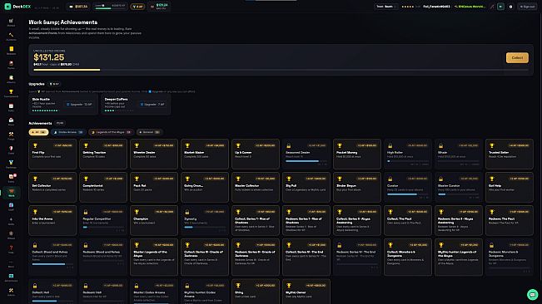Open the locked Whale achievement card

click(459, 154)
